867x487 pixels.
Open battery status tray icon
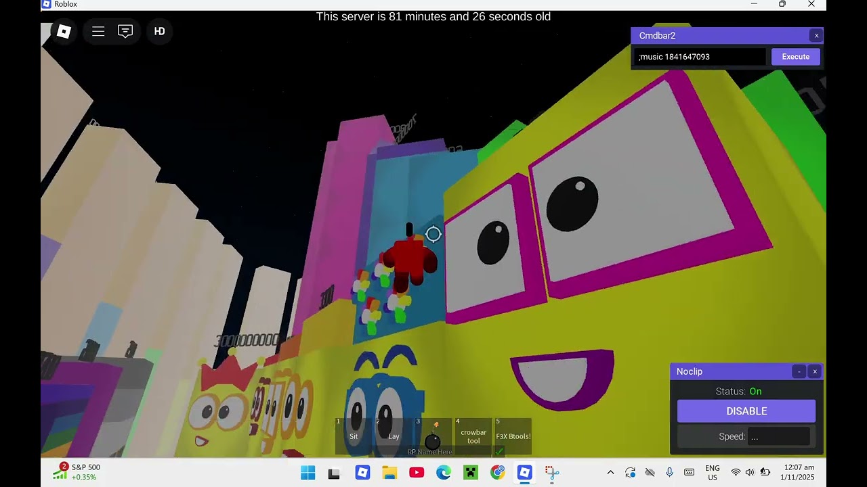[x=765, y=472]
